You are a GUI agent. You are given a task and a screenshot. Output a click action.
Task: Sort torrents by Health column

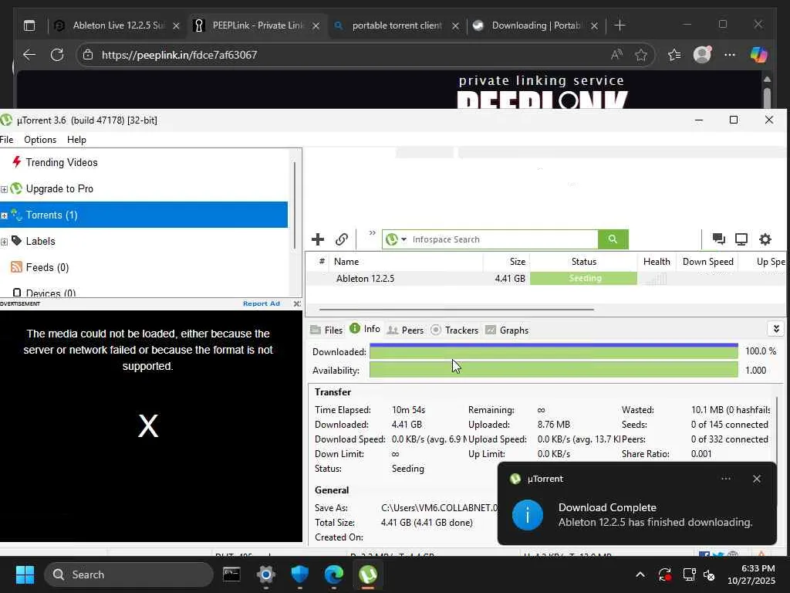coord(657,262)
